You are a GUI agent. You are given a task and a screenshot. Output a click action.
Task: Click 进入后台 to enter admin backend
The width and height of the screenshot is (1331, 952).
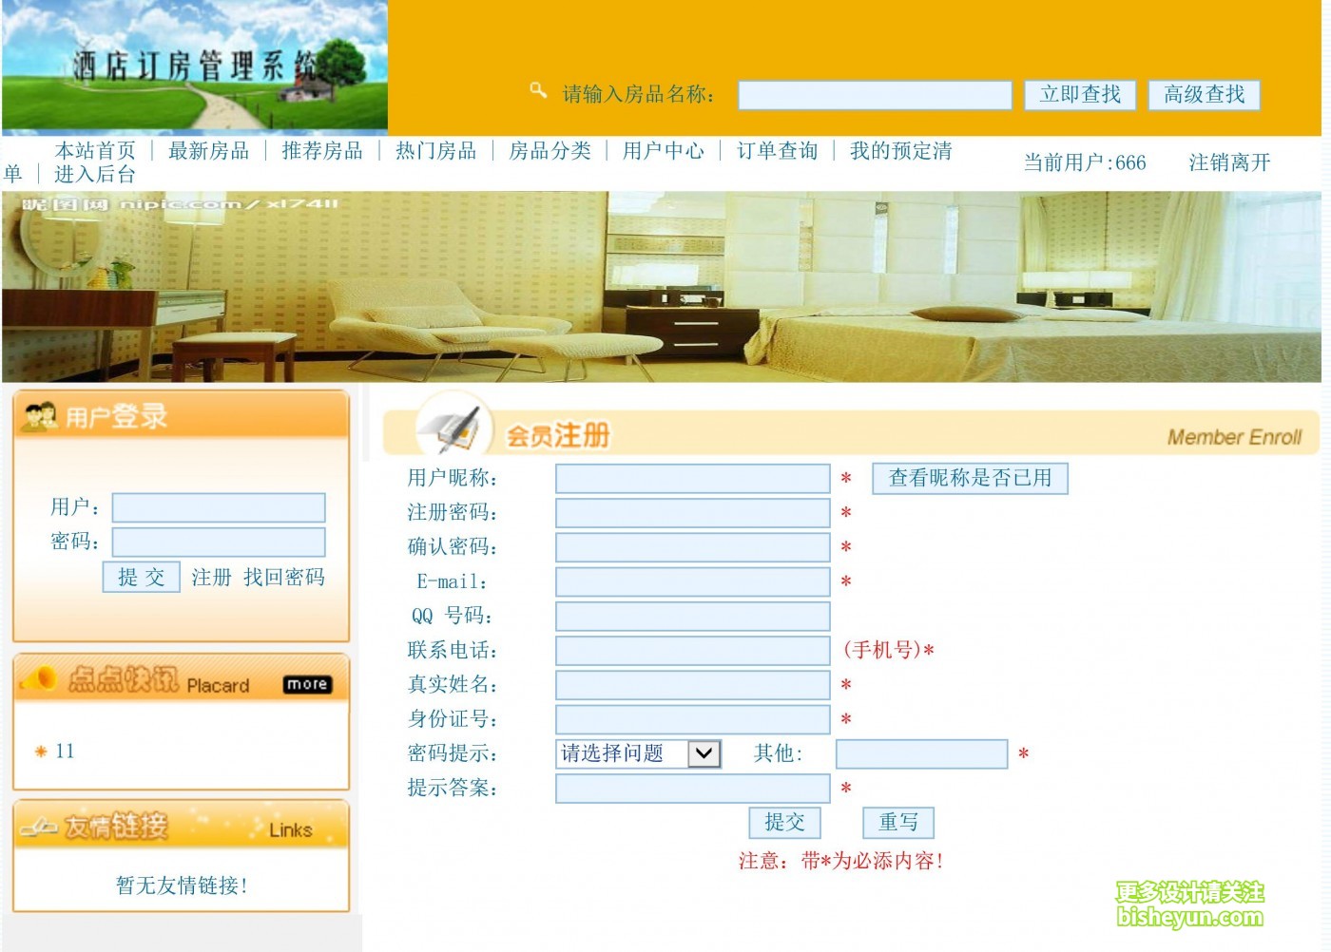[95, 175]
